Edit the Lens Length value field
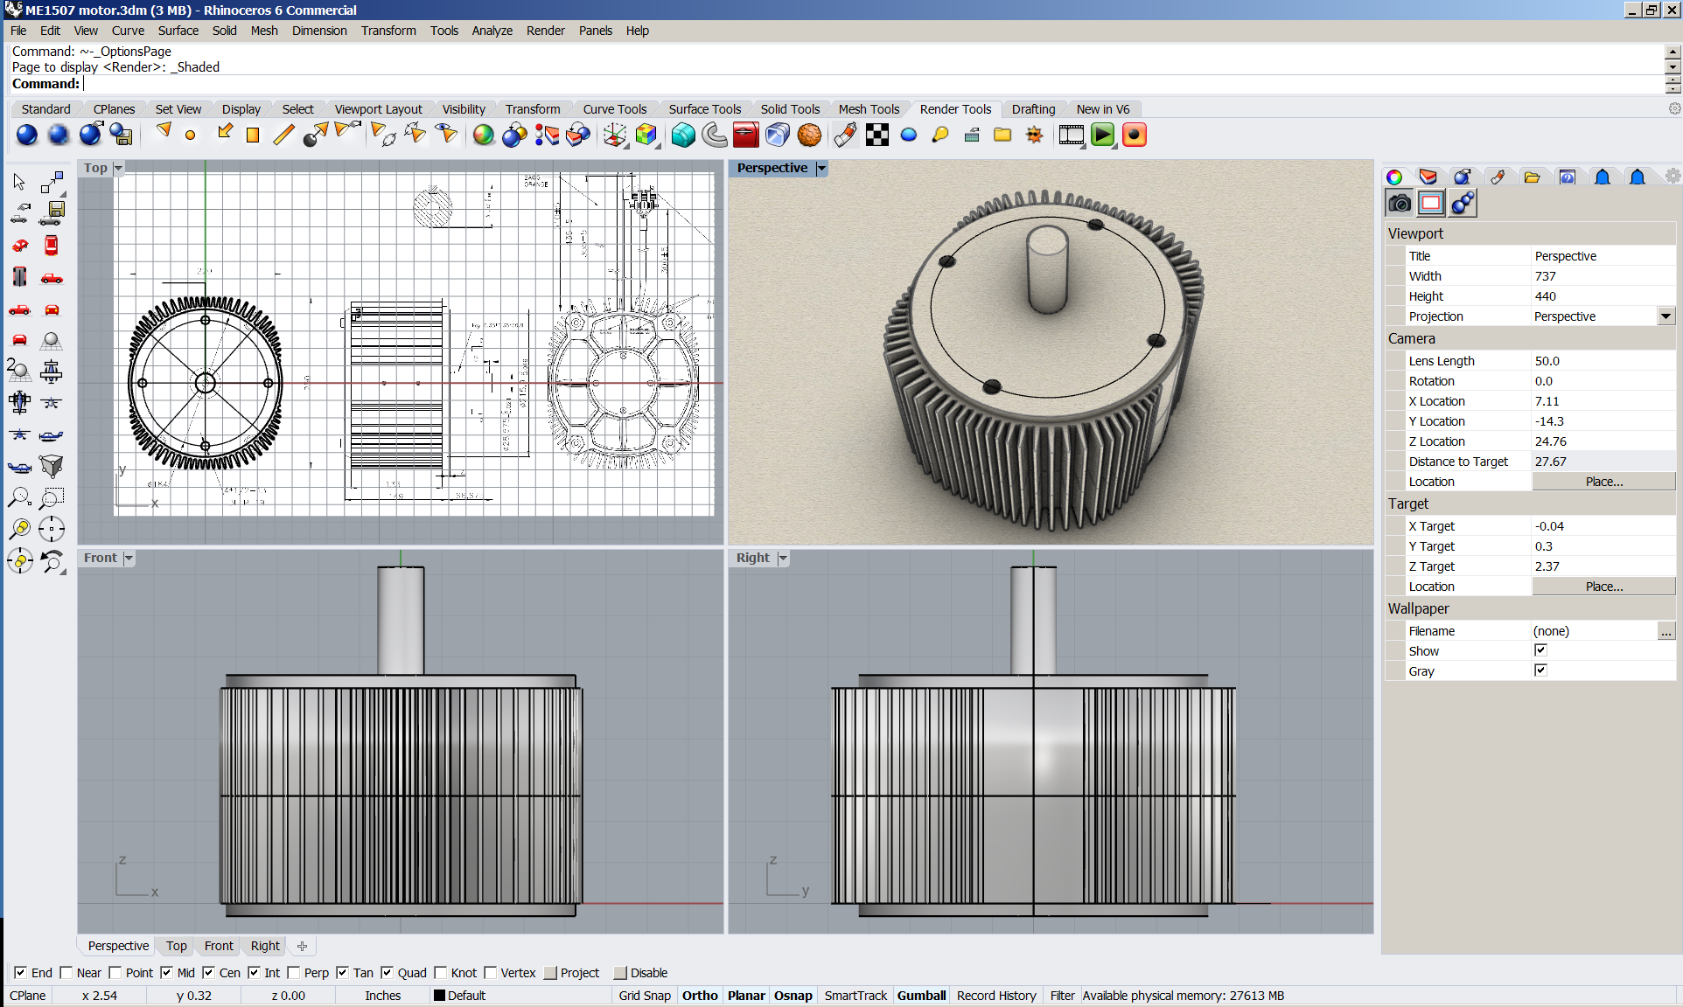The width and height of the screenshot is (1683, 1007). [x=1603, y=361]
